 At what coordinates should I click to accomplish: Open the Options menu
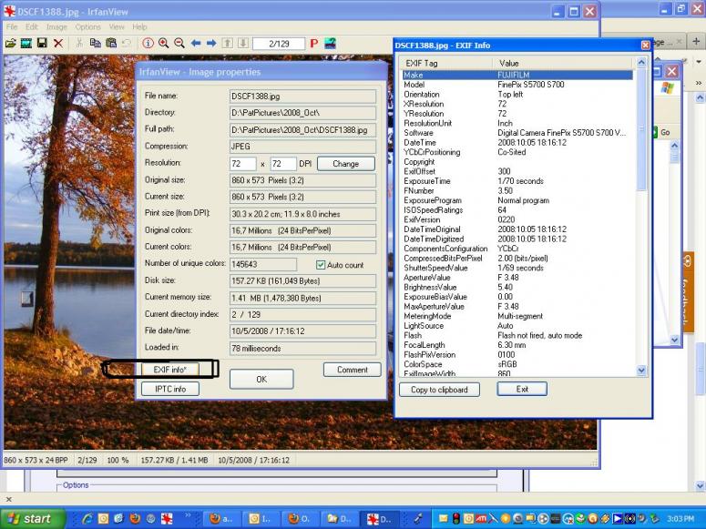(x=88, y=27)
